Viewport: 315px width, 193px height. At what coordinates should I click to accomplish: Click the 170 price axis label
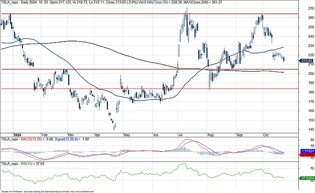(x=311, y=102)
